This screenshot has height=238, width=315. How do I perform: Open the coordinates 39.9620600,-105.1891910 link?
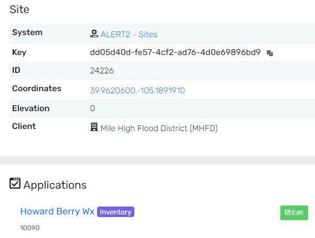pyautogui.click(x=138, y=91)
